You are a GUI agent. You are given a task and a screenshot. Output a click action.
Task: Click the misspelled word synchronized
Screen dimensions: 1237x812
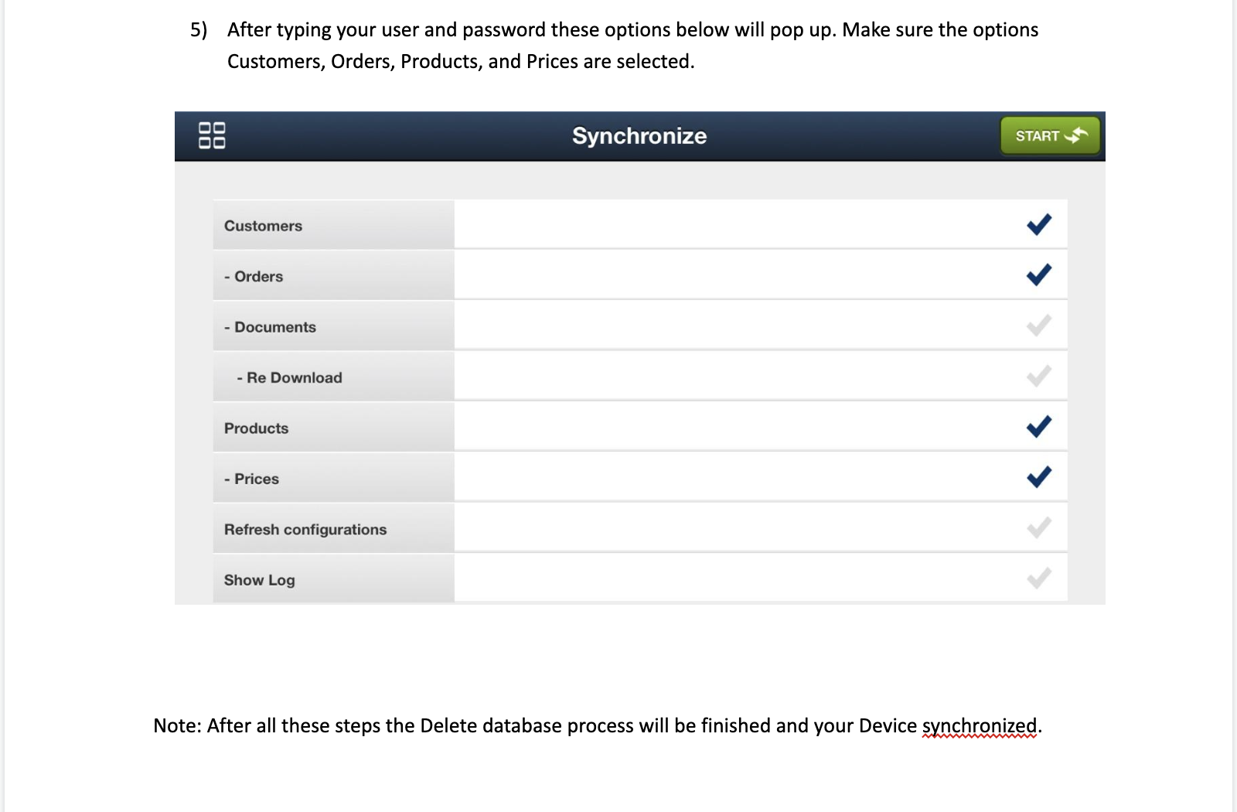(x=980, y=726)
